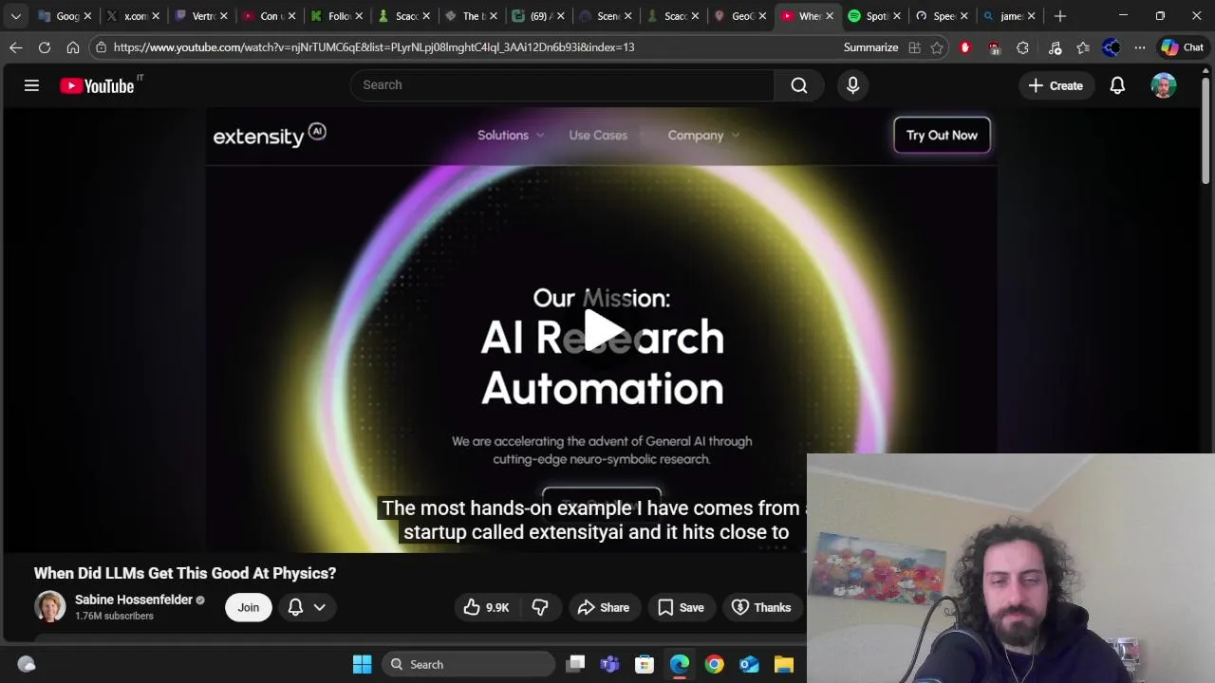Play the video with the center play button

coord(602,331)
